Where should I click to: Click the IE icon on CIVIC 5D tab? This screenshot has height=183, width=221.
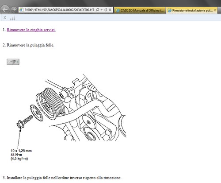118,11
